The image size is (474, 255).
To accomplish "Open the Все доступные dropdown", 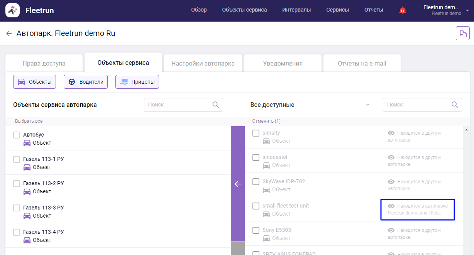I will tap(310, 105).
